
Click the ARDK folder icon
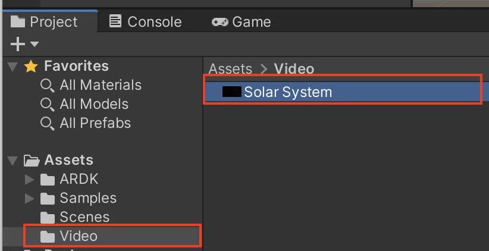[x=48, y=180]
